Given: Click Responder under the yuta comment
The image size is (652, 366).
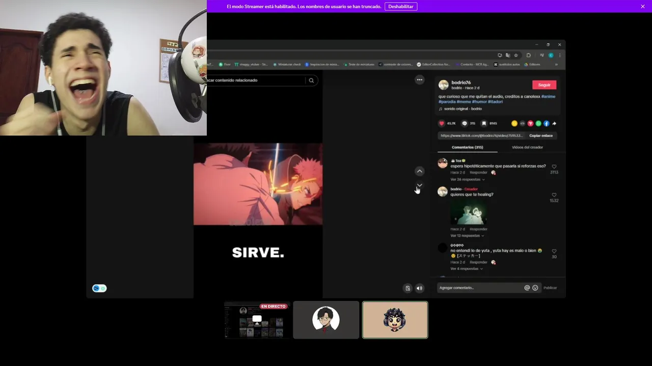Looking at the screenshot, I should [478, 262].
